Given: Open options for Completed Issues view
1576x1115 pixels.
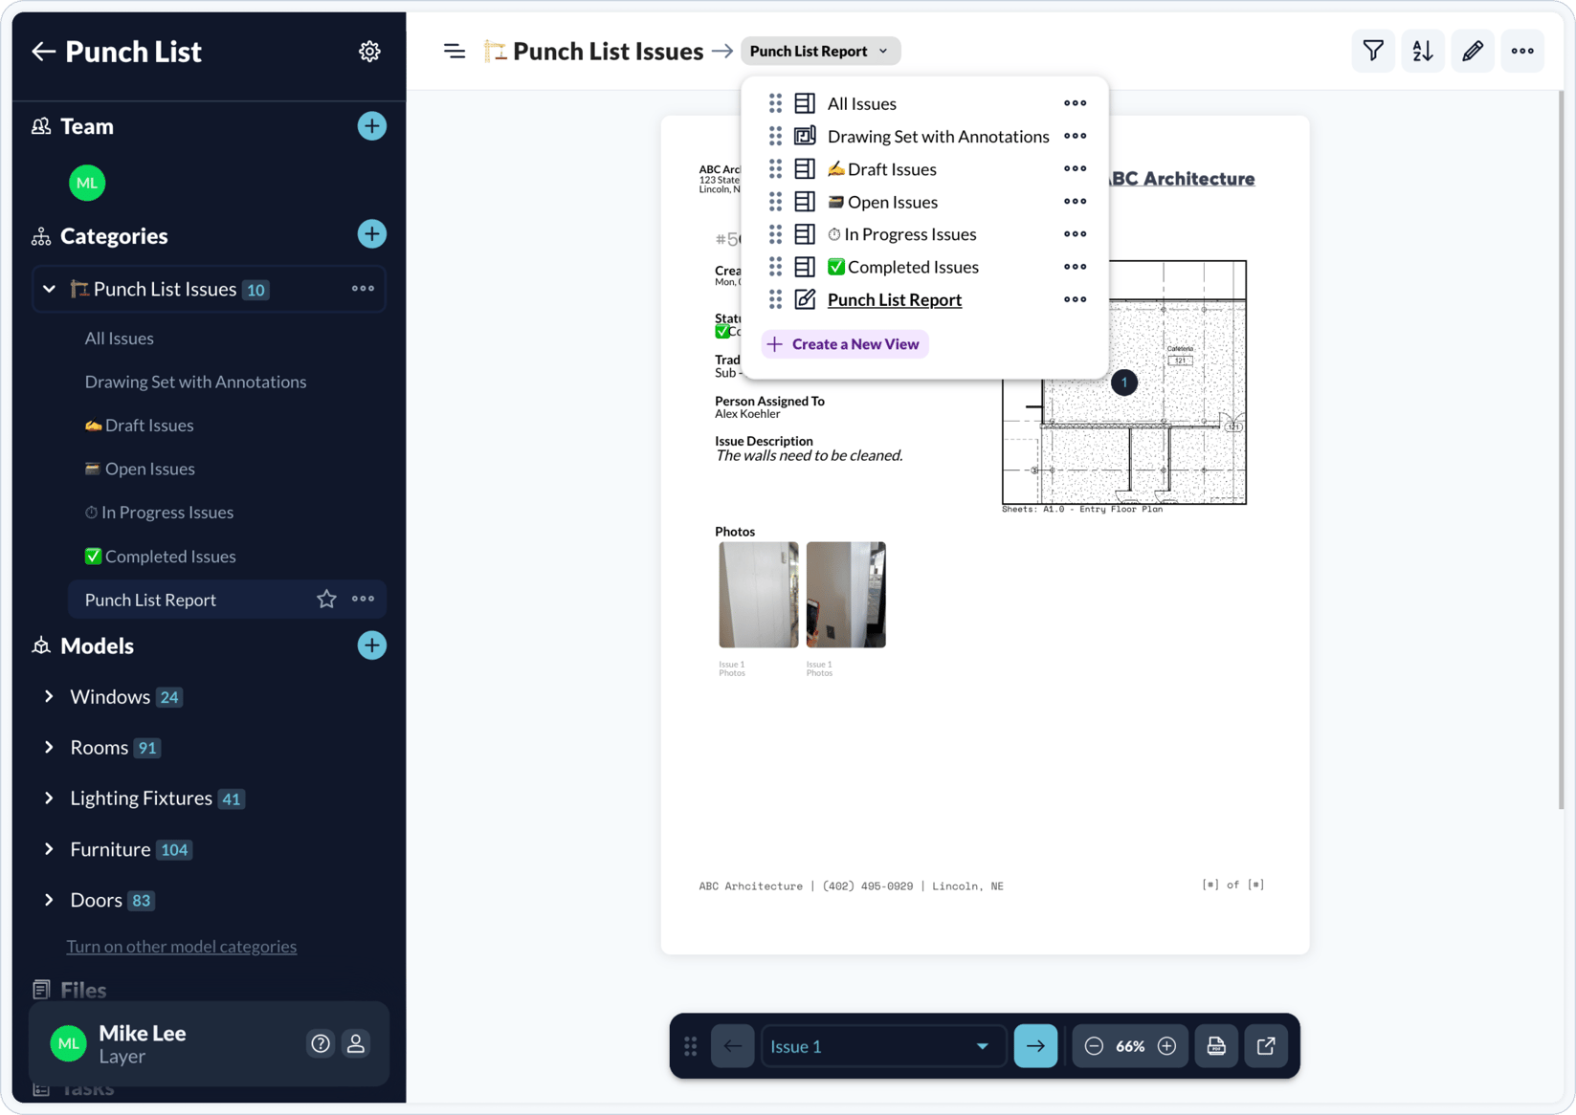Looking at the screenshot, I should point(1076,267).
